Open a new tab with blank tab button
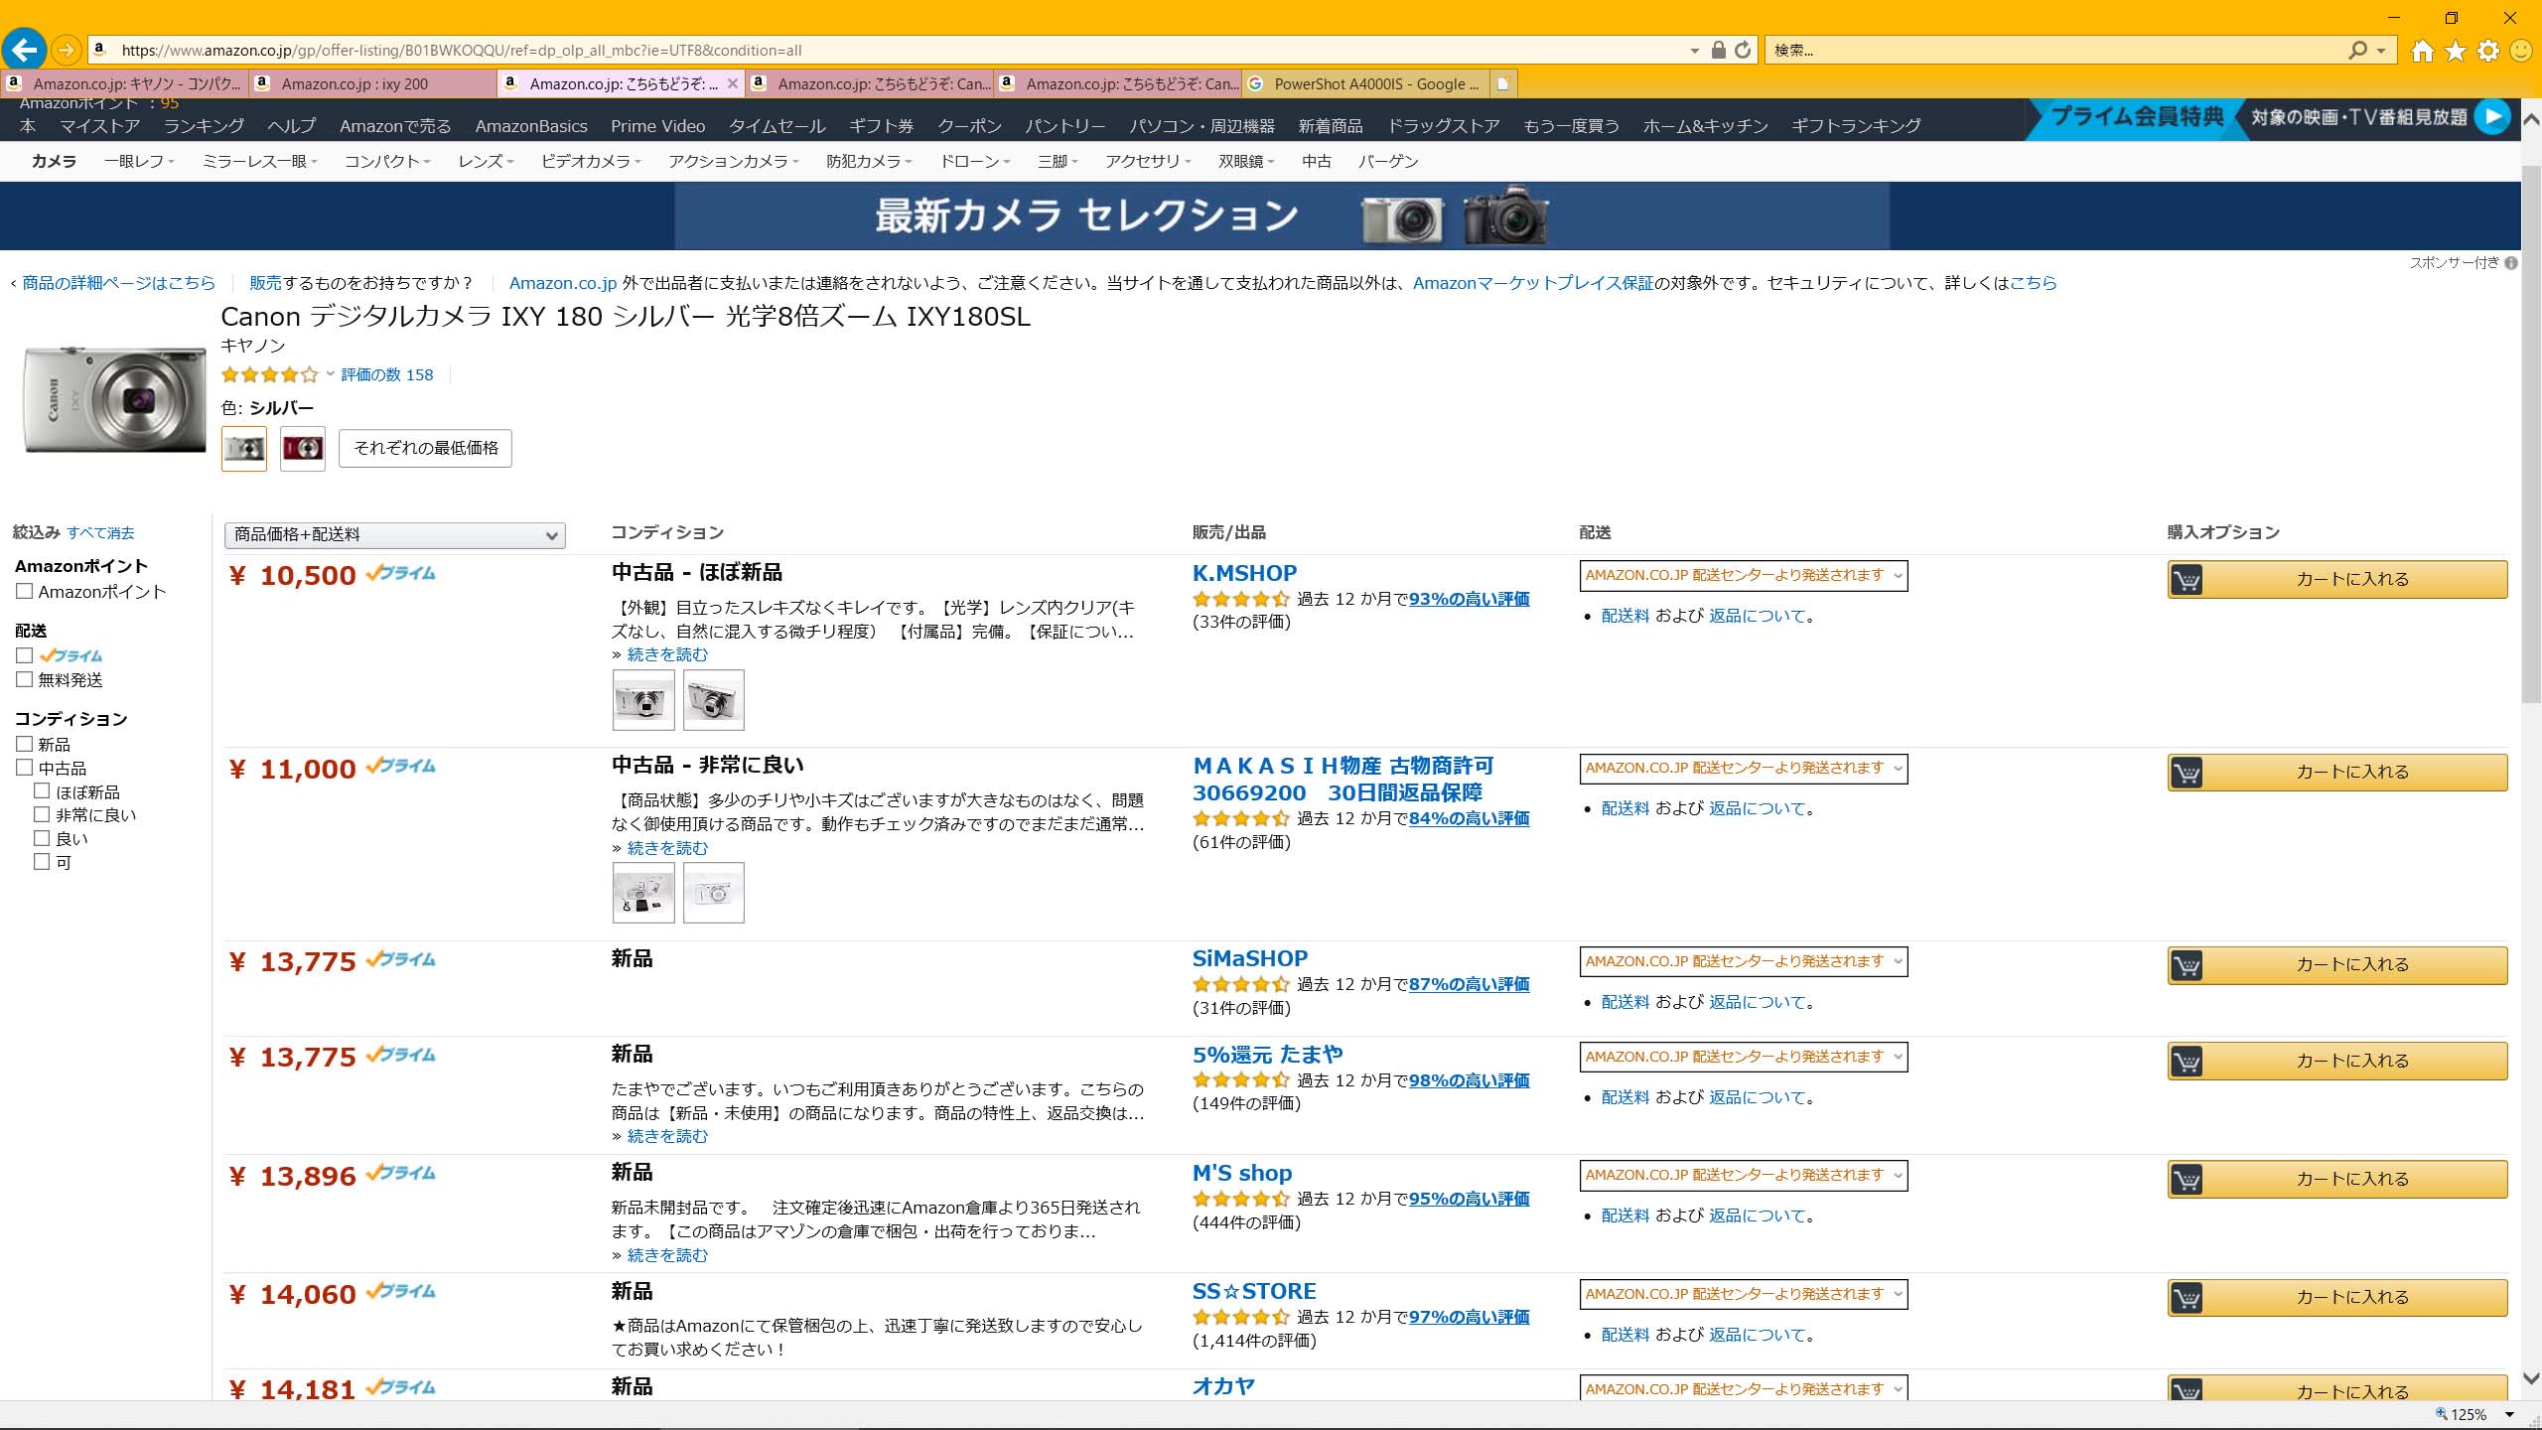The height and width of the screenshot is (1430, 2542). (x=1503, y=83)
